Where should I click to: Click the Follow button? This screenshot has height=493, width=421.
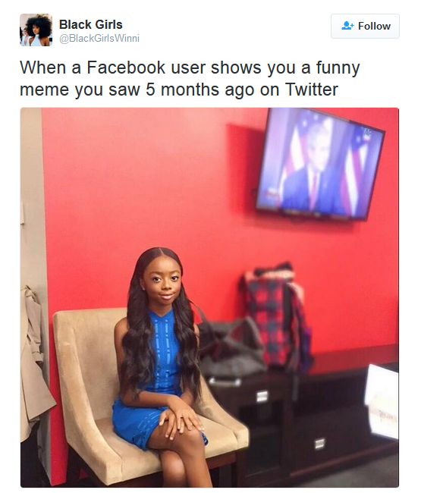pos(365,26)
